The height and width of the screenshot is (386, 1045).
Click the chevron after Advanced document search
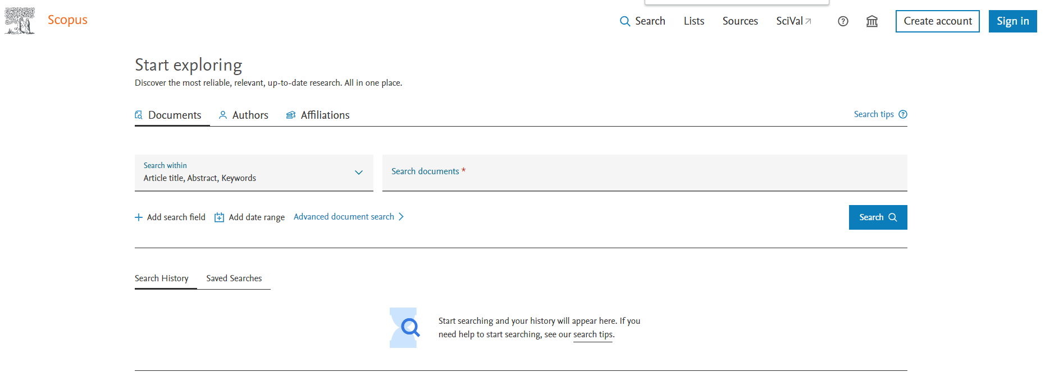point(401,217)
